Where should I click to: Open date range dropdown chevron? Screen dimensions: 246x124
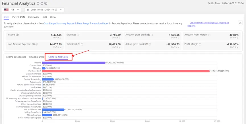[61, 10]
